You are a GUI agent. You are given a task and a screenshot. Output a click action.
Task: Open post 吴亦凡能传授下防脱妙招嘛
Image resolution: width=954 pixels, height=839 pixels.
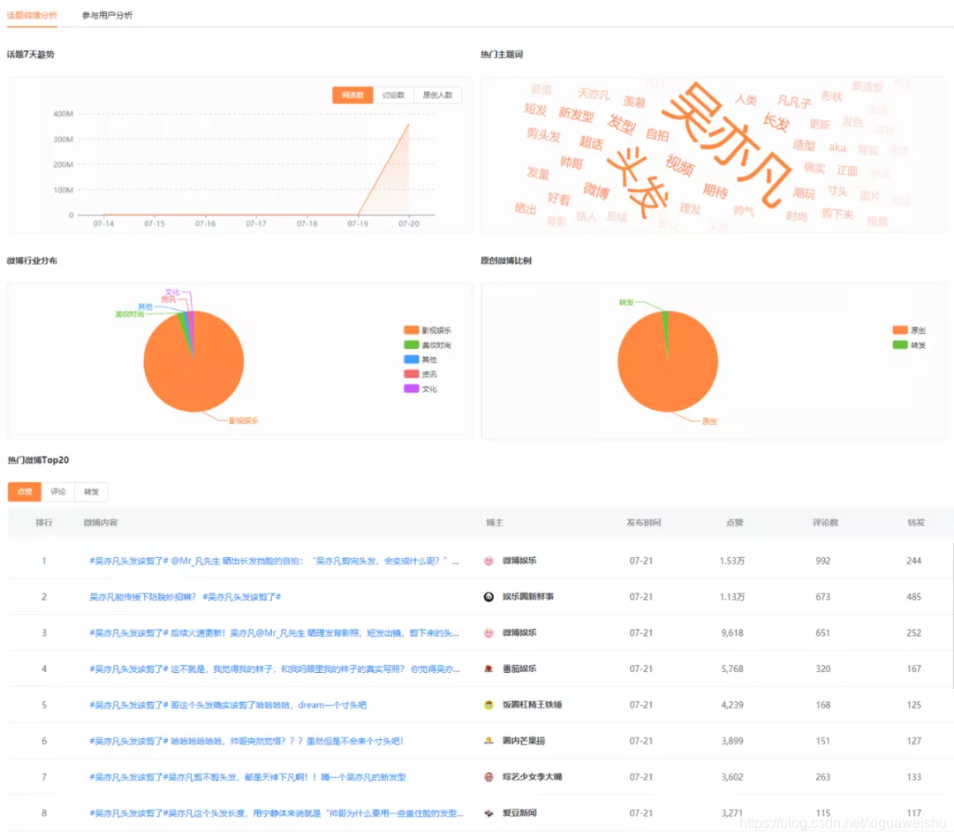tap(185, 597)
